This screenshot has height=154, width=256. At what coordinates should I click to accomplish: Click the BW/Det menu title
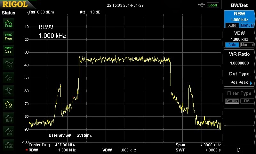[239, 5]
